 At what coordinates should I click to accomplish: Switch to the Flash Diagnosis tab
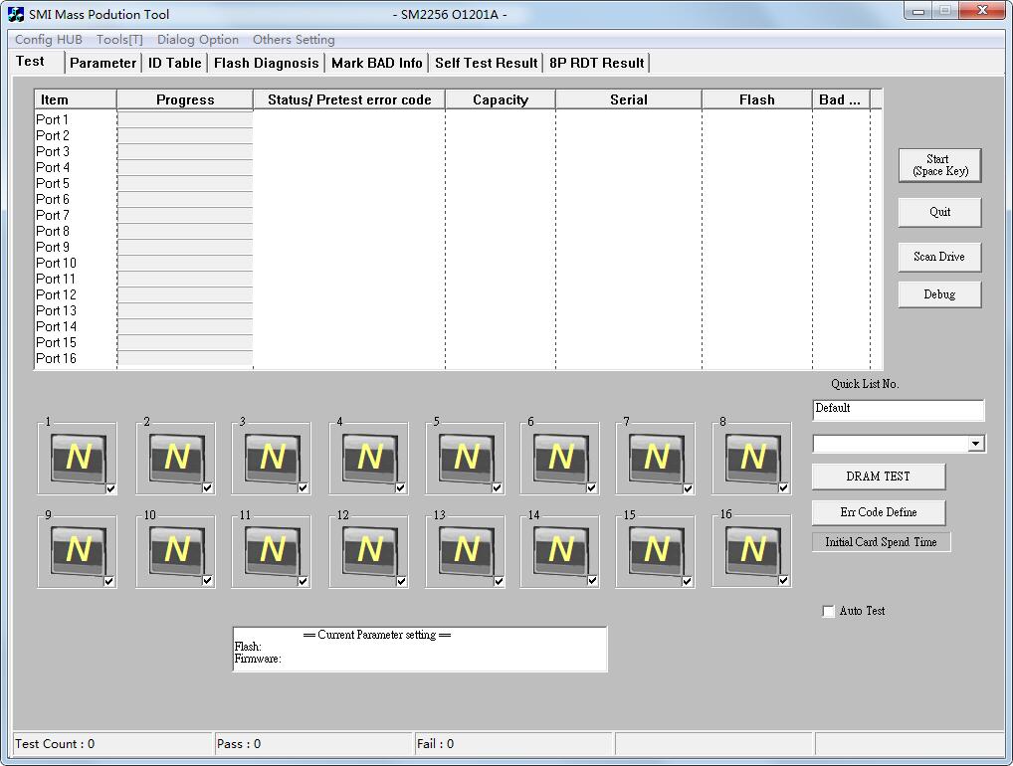coord(266,63)
